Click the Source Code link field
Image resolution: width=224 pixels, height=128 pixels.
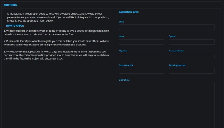click(142, 71)
